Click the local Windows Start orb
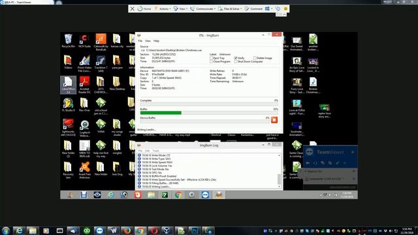 pos(6,230)
